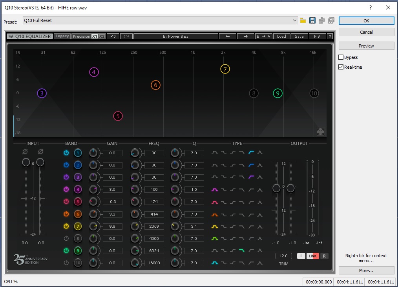Select band 7 node on EQ graph
Image resolution: width=398 pixels, height=287 pixels.
225,69
